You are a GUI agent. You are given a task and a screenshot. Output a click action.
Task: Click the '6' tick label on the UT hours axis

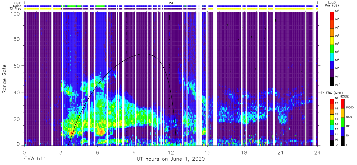pyautogui.click(x=98, y=152)
